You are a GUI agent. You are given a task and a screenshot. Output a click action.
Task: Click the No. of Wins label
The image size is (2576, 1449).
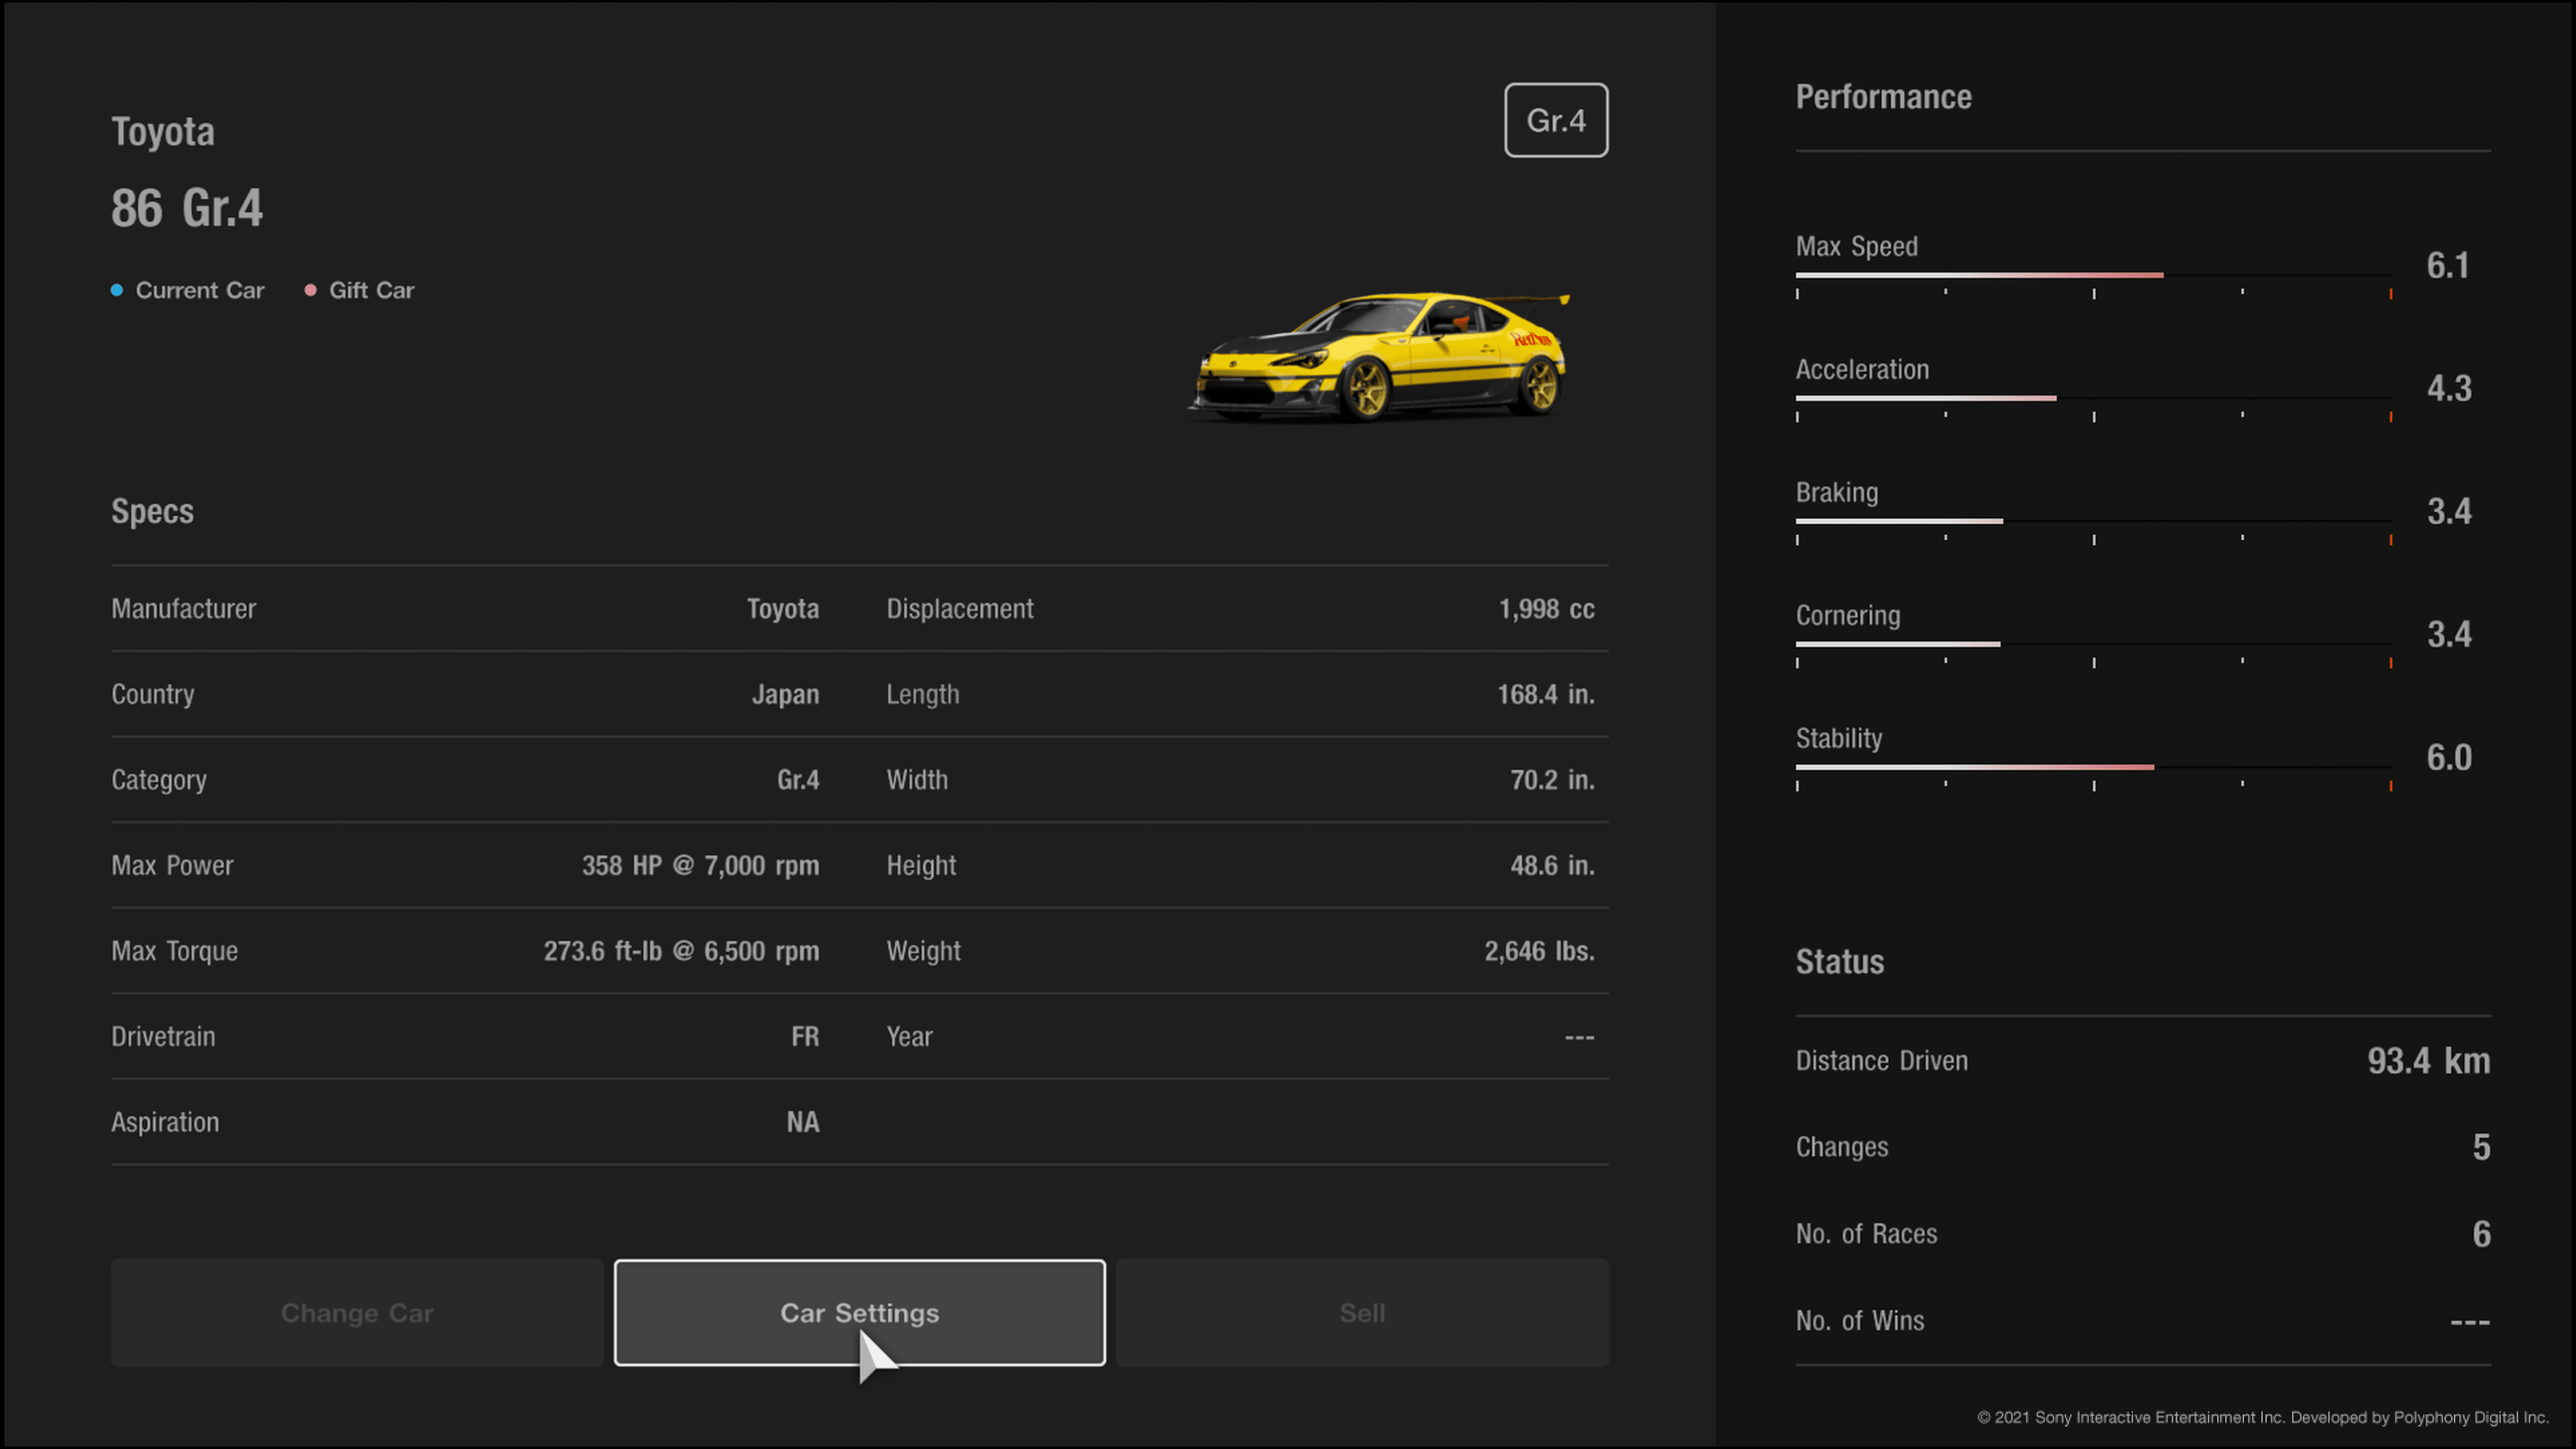point(1859,1321)
